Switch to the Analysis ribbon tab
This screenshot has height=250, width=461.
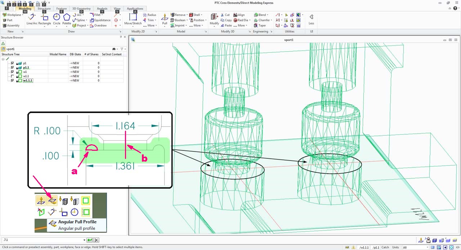coord(102,8)
